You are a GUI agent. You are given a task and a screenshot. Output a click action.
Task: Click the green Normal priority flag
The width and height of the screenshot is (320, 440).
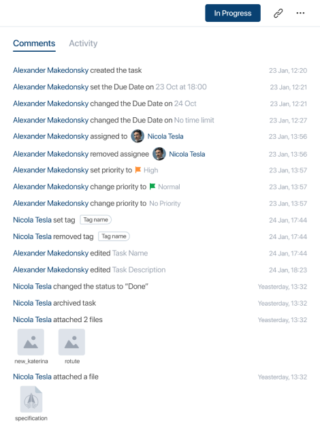tap(153, 187)
